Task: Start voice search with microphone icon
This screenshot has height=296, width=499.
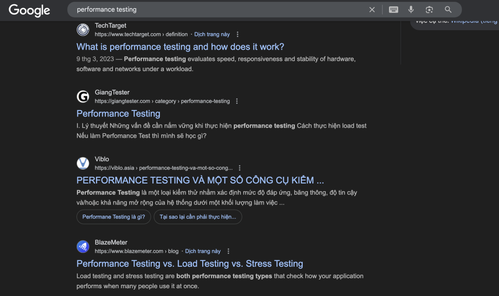Action: (x=411, y=10)
